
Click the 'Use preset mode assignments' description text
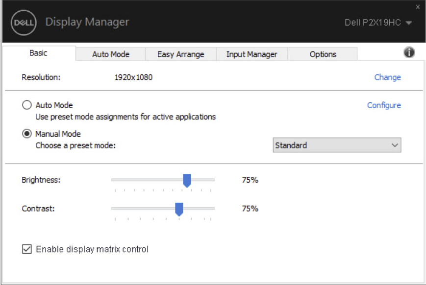[125, 117]
